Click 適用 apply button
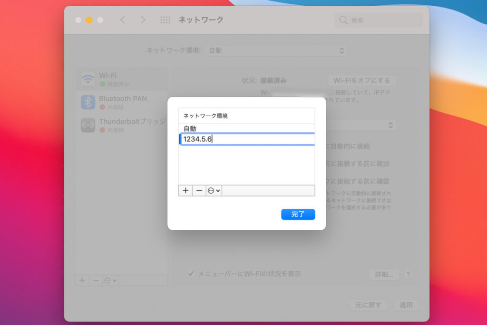This screenshot has height=325, width=487. 406,305
